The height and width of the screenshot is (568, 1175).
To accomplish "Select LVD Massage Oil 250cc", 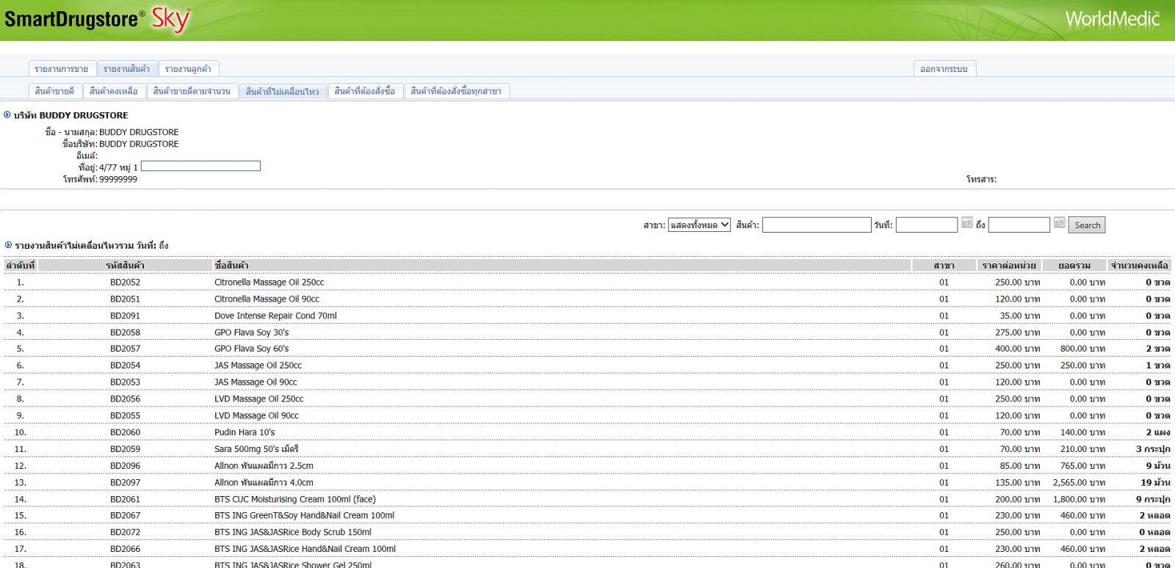I will pos(258,399).
